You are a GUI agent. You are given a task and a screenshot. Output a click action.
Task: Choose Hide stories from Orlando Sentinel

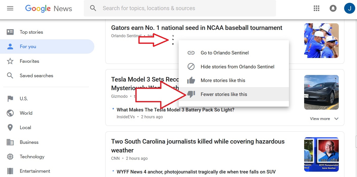tap(234, 67)
